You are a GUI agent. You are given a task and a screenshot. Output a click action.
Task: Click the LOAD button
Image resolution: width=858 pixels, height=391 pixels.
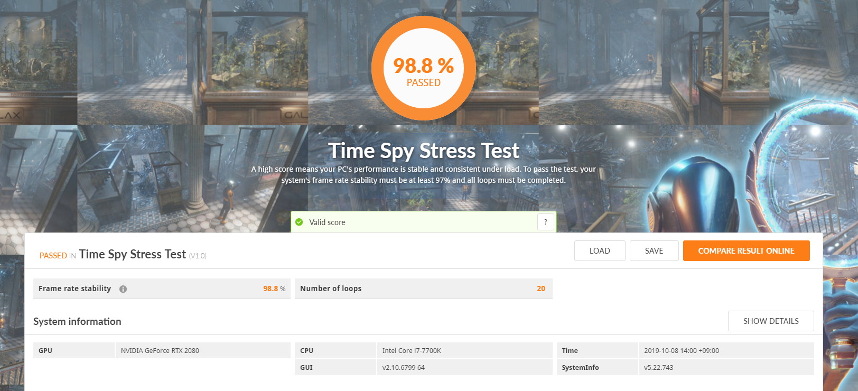click(x=600, y=251)
